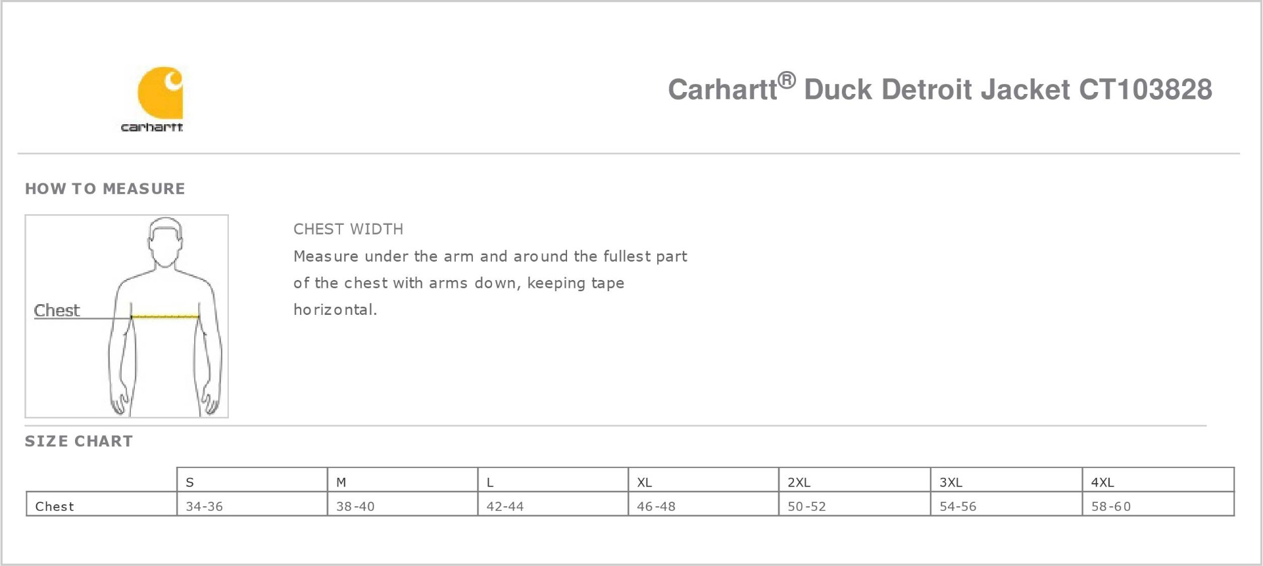Click the 58-60 chest measurement cell

tap(1111, 506)
